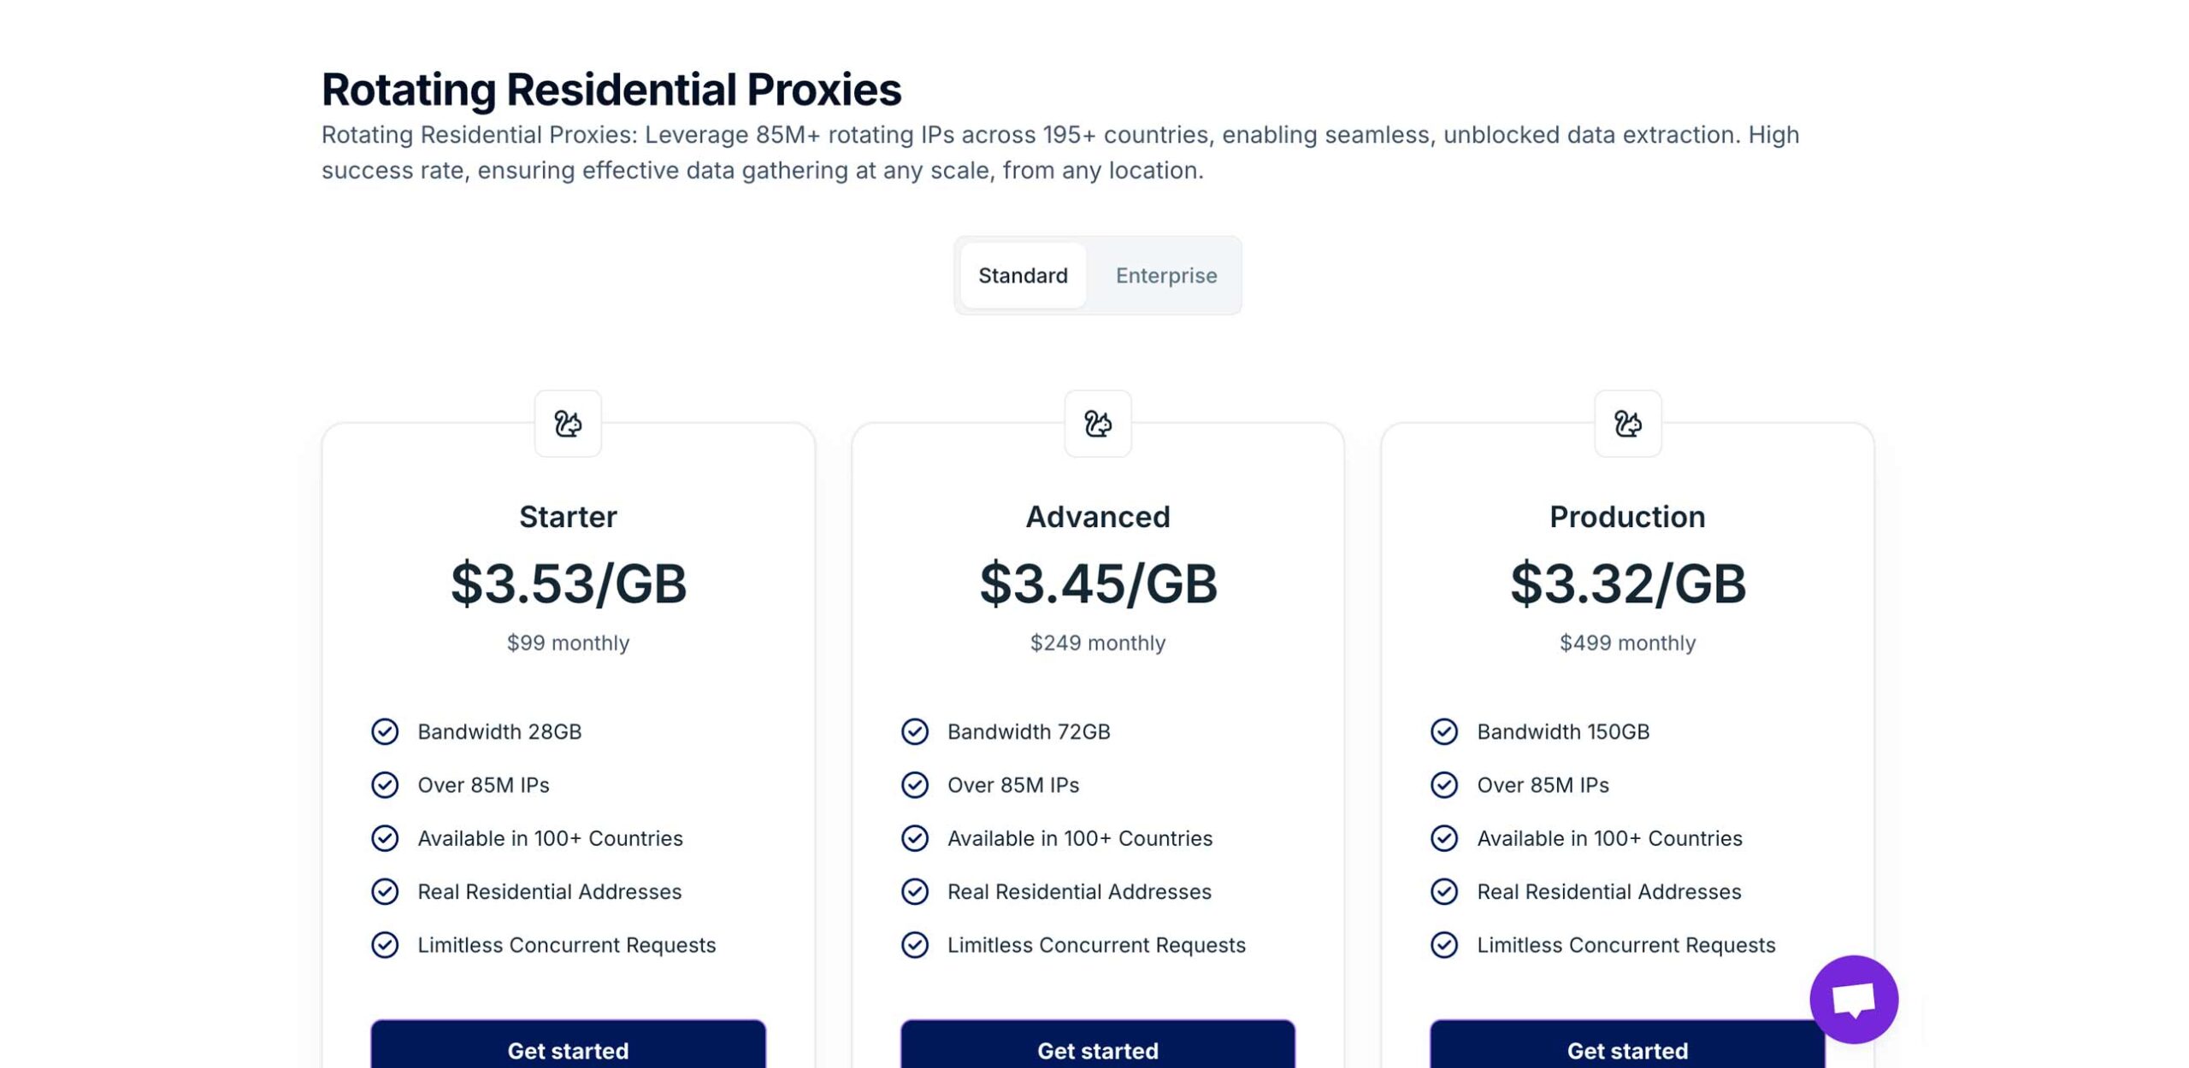Screen dimensions: 2189x1068
Task: Open the purple chat support bubble
Action: tap(1853, 999)
